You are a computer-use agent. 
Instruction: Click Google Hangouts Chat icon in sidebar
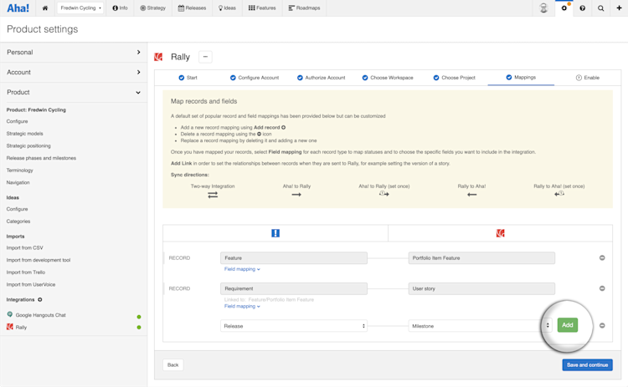coord(9,314)
